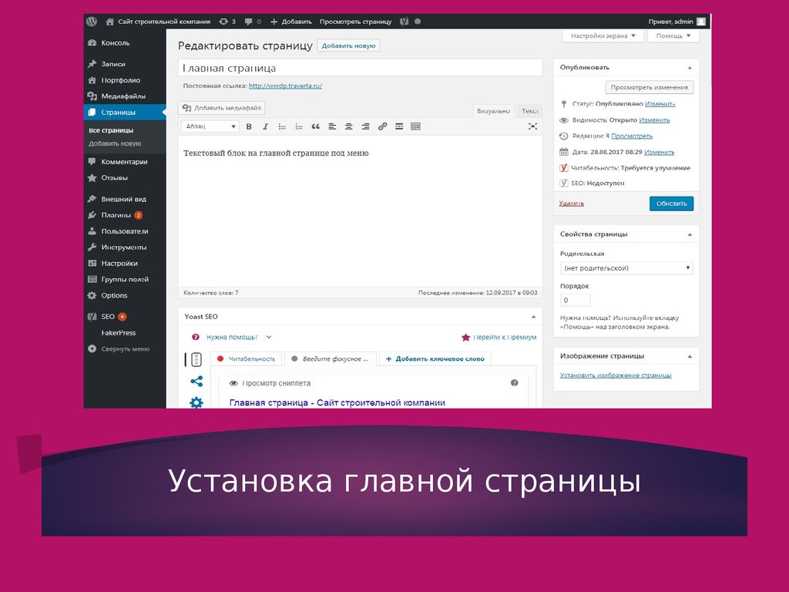
Task: Click 'Изменить' link next to Статус
Action: point(660,104)
